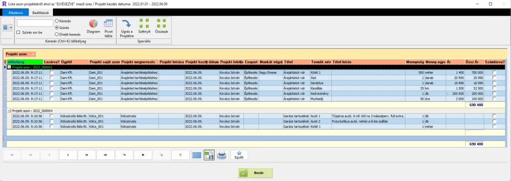Click the Nagy Emese cell

270,72
